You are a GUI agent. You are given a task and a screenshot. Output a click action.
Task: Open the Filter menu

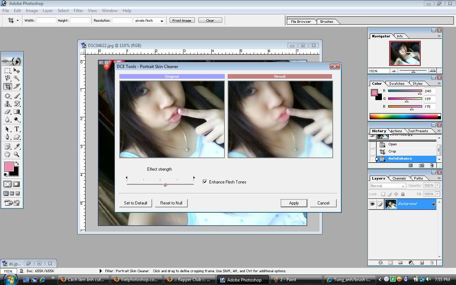point(78,11)
